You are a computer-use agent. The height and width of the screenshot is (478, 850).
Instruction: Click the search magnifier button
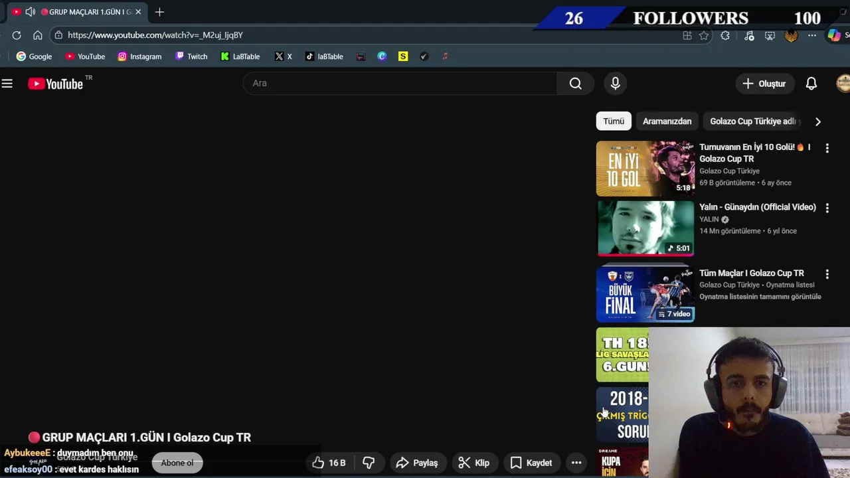tap(576, 83)
